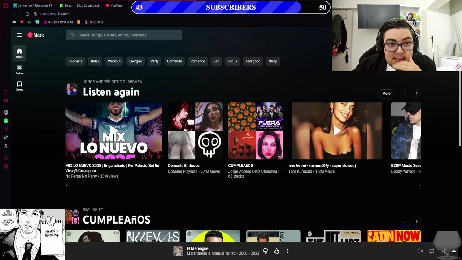
Task: Open TikTok in the Opera sidebar
Action: [x=6, y=138]
